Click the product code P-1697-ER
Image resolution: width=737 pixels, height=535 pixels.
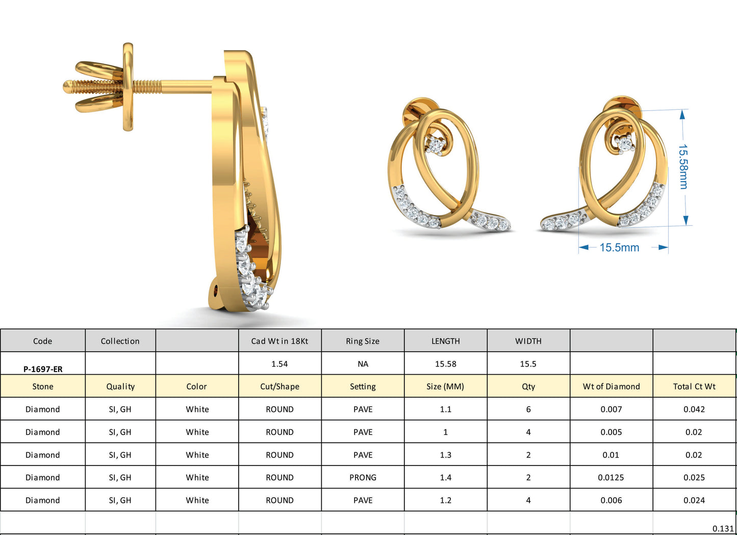point(43,369)
